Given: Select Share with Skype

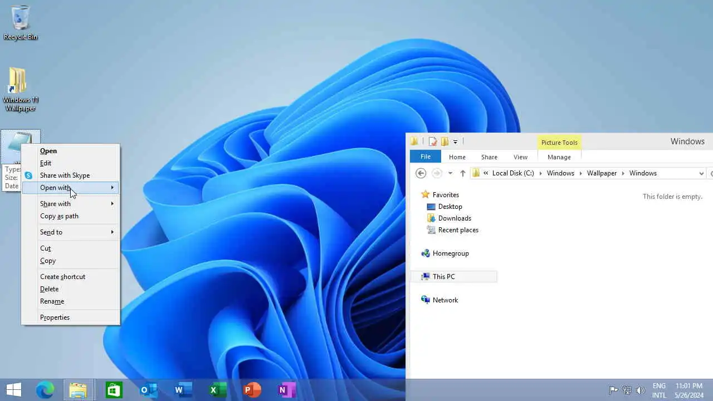Looking at the screenshot, I should [x=70, y=175].
